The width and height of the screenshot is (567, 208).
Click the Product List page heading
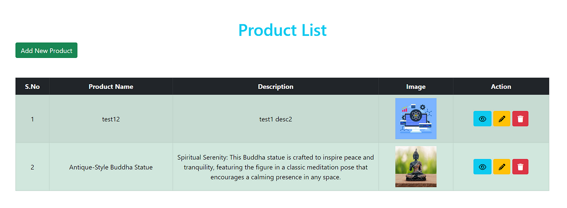(x=283, y=30)
